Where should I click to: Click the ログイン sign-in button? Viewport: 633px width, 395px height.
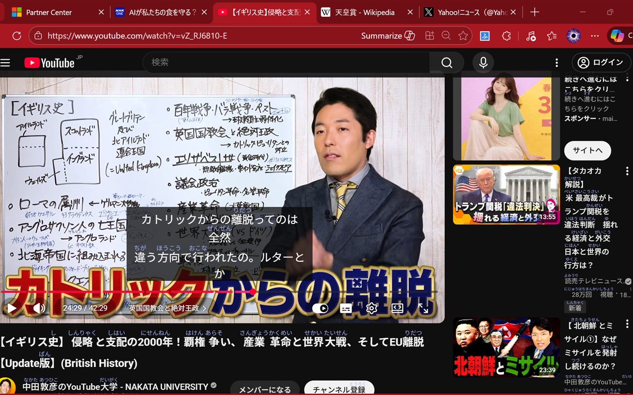point(600,62)
